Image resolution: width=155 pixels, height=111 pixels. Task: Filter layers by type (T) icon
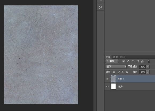click(x=133, y=61)
